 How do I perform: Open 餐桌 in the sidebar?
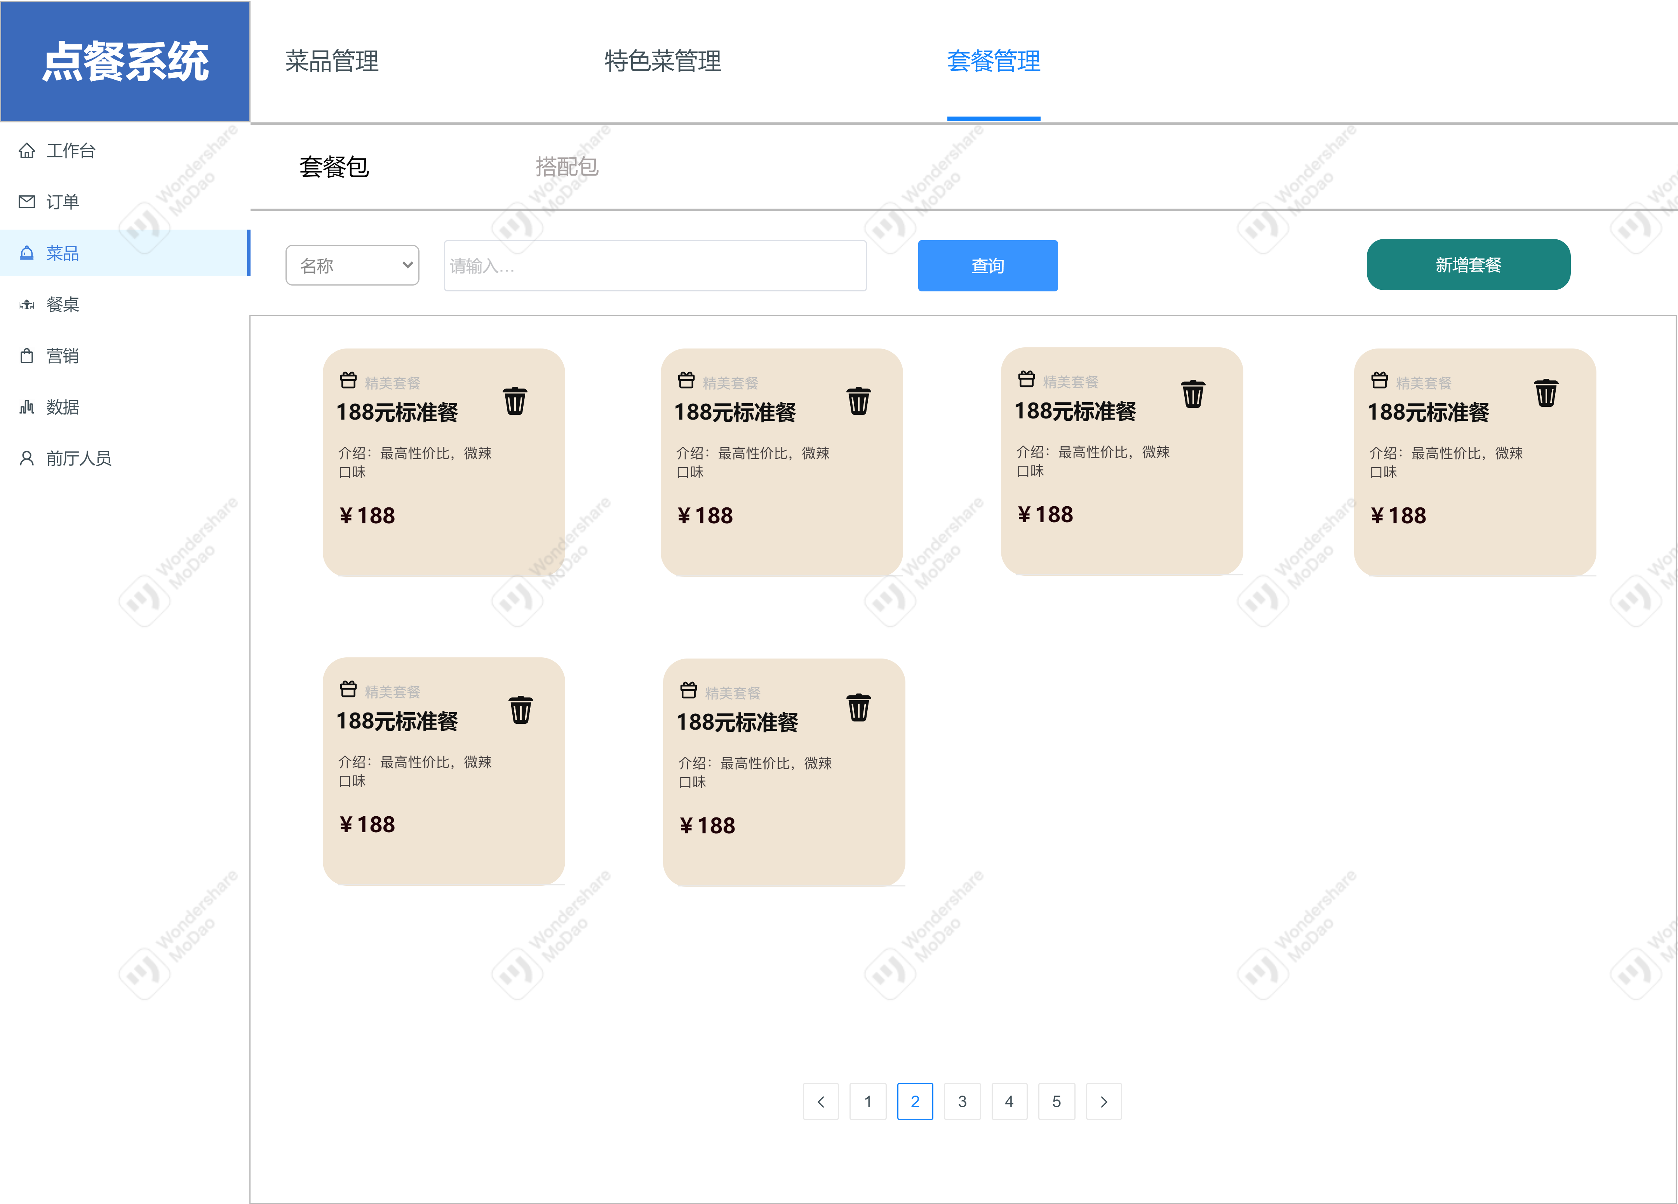[x=125, y=304]
